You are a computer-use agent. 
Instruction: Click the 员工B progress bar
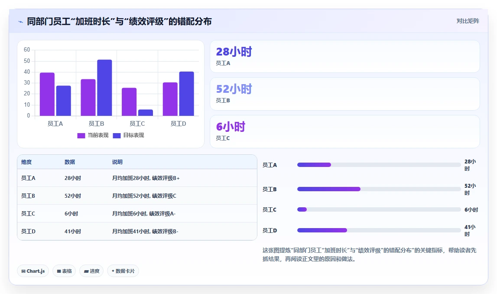(x=379, y=189)
